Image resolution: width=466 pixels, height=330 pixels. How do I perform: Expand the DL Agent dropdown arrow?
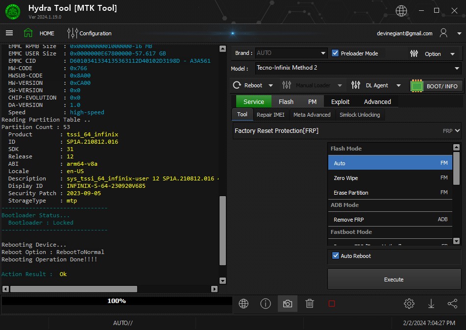[x=398, y=86]
